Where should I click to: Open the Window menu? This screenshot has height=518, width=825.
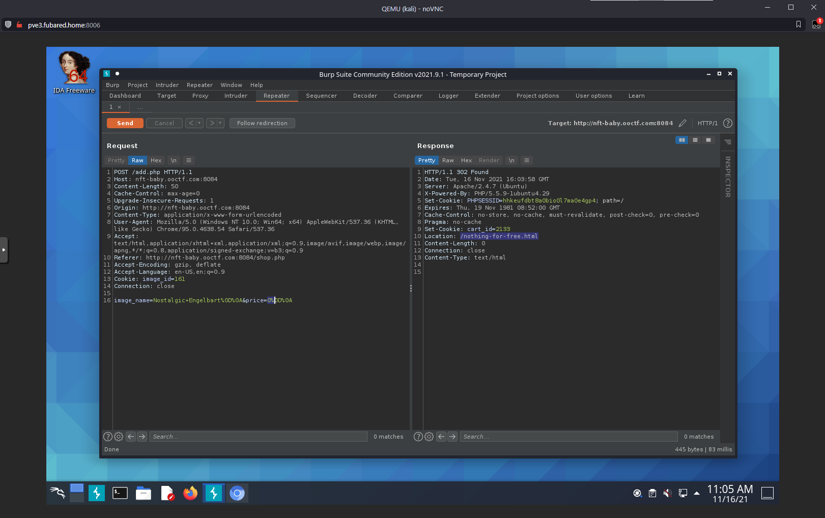click(231, 85)
